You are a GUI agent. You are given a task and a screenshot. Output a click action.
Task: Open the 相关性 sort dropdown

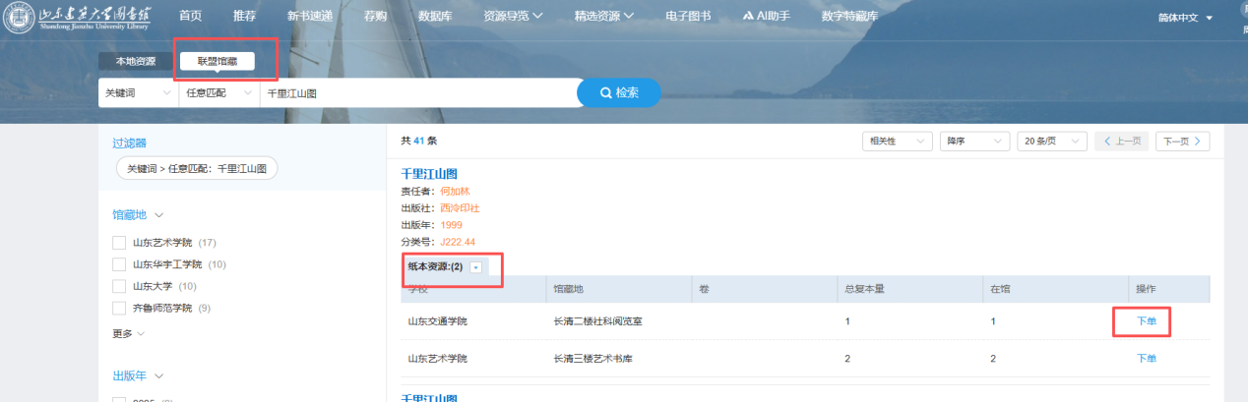[x=896, y=142]
